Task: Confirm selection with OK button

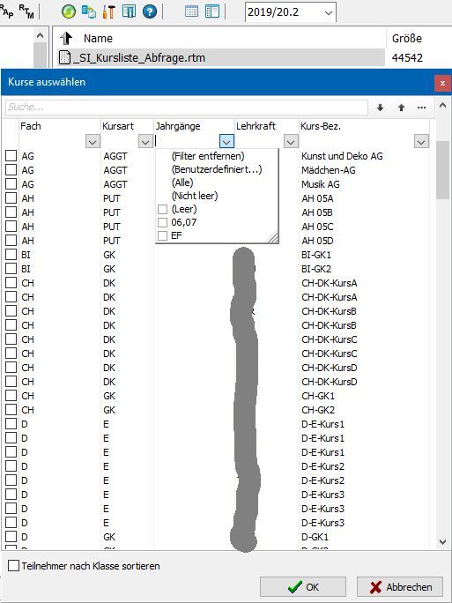Action: pyautogui.click(x=303, y=587)
